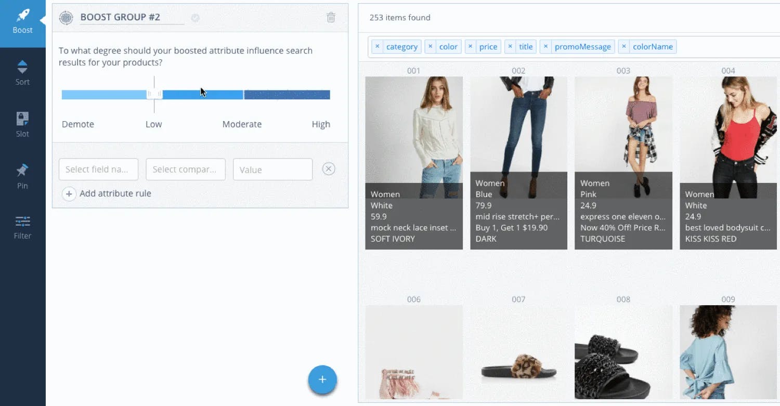Open the Select field name dropdown
The width and height of the screenshot is (780, 406).
click(99, 169)
